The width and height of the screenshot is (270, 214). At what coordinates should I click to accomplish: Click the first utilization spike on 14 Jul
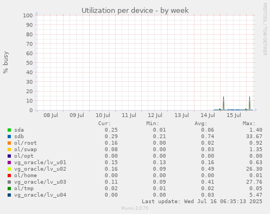(x=223, y=103)
